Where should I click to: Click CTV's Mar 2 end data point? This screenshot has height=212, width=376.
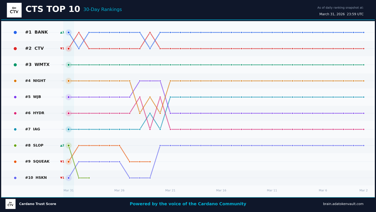pos(363,48)
